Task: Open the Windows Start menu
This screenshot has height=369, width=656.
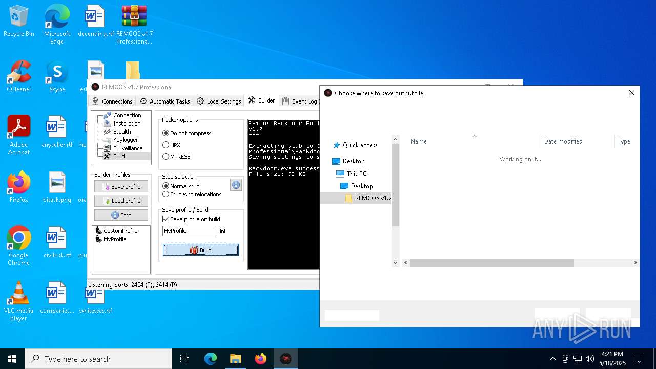Action: [12, 359]
